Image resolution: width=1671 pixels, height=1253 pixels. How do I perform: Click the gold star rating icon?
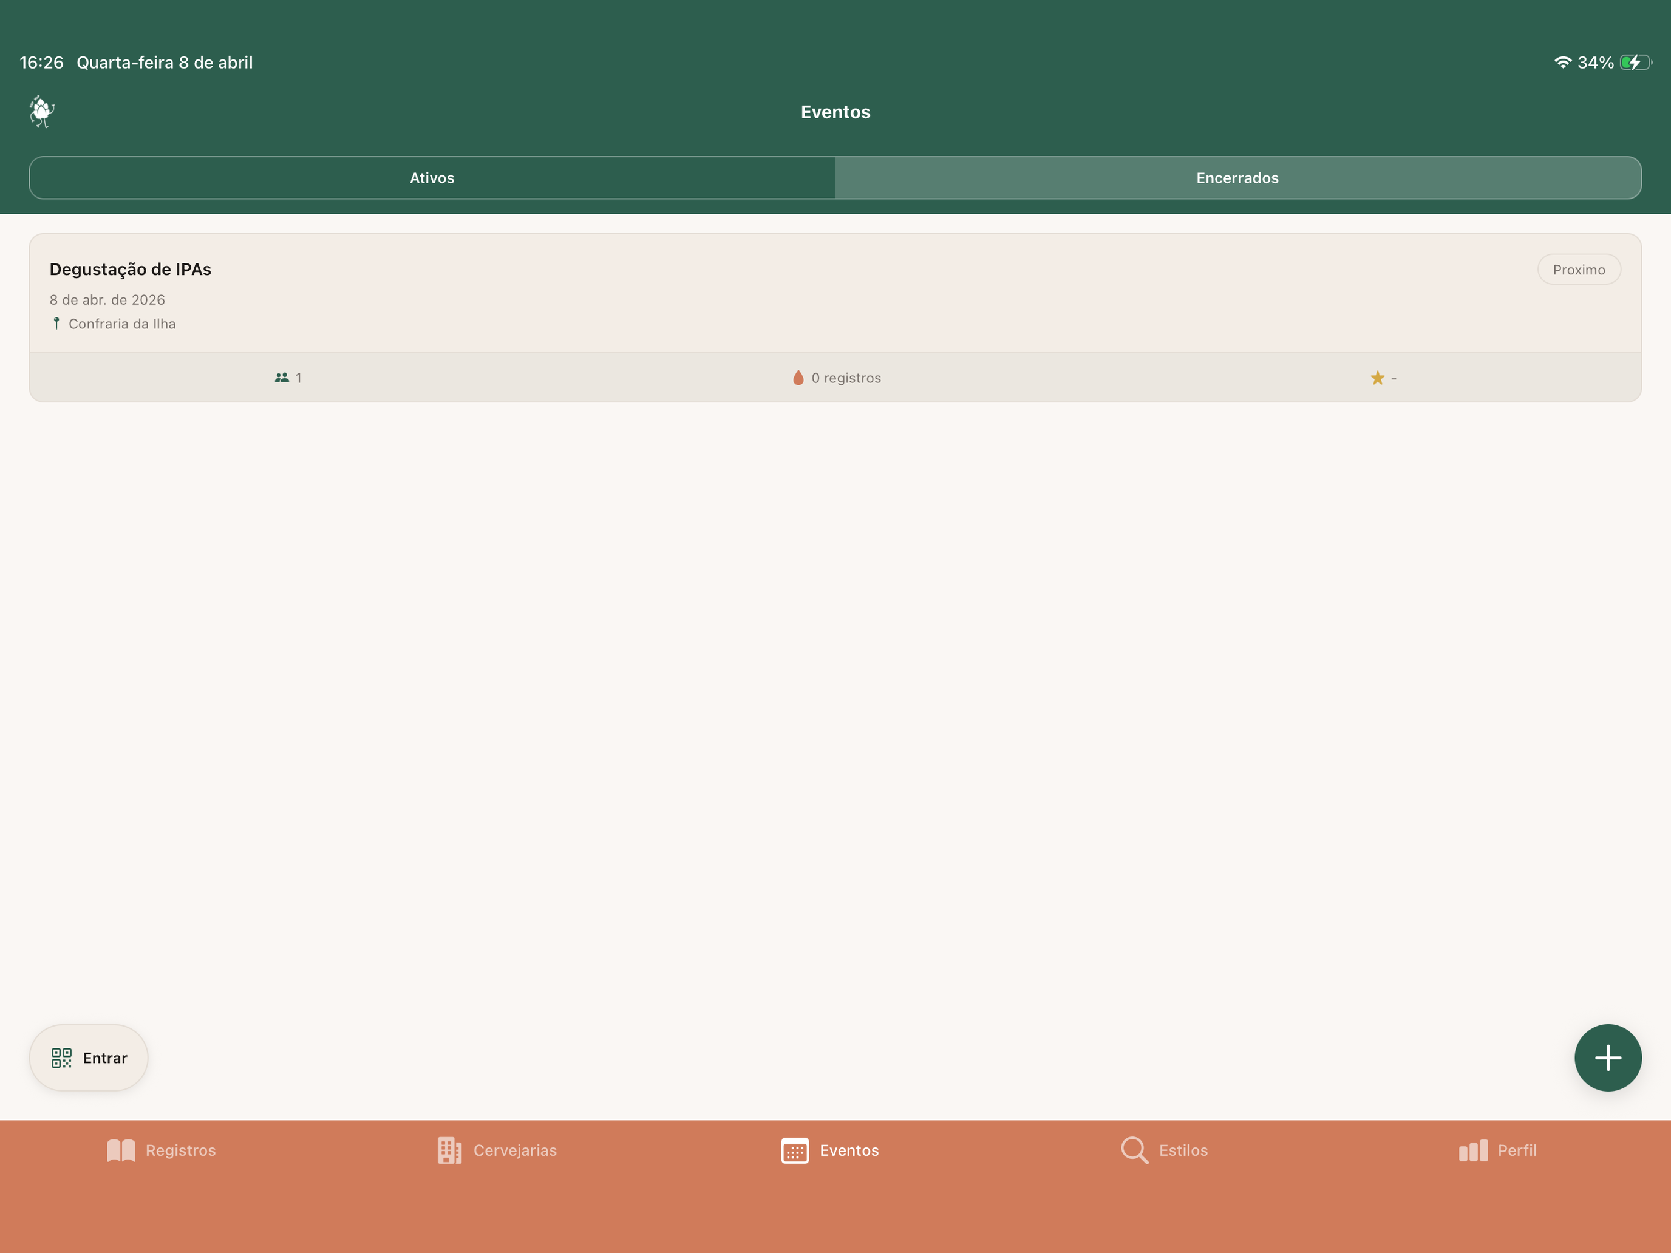[x=1377, y=378]
